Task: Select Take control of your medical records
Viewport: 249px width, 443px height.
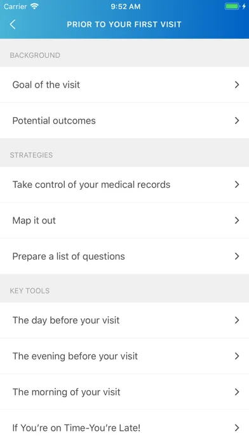Action: (124, 185)
